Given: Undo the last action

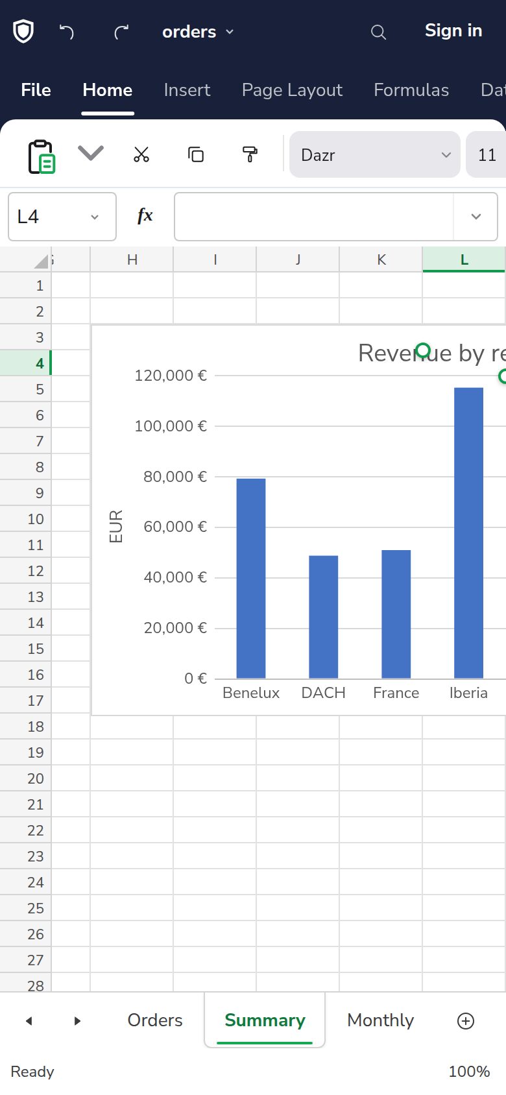Looking at the screenshot, I should (67, 32).
